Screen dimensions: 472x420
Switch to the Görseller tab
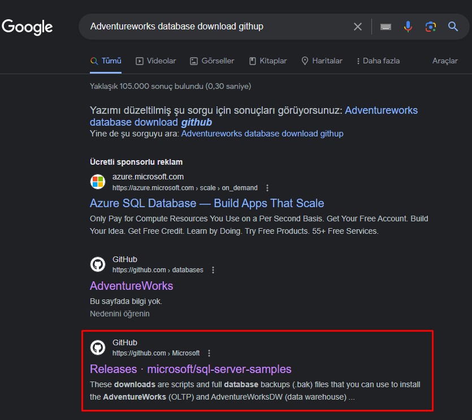[212, 61]
